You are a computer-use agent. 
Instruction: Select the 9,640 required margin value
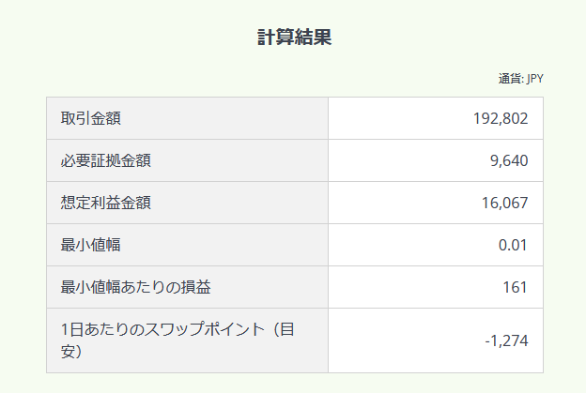tap(509, 160)
